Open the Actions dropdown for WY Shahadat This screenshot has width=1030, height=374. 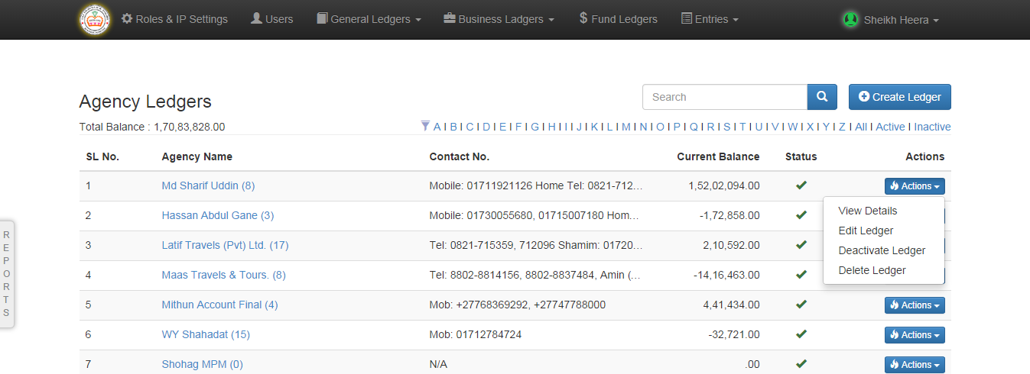point(915,335)
